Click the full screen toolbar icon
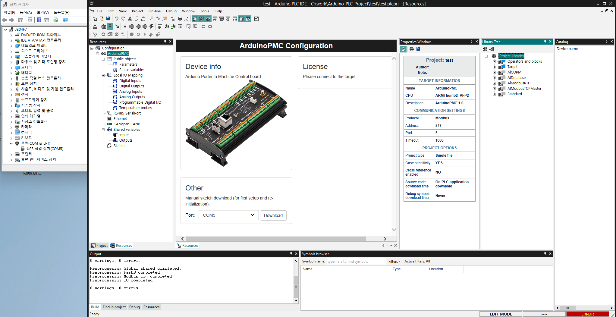Image resolution: width=616 pixels, height=317 pixels. [256, 19]
